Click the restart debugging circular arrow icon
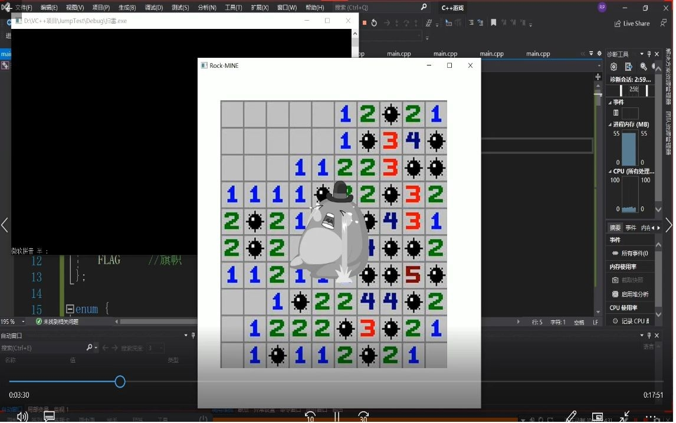Image resolution: width=676 pixels, height=423 pixels. point(375,22)
